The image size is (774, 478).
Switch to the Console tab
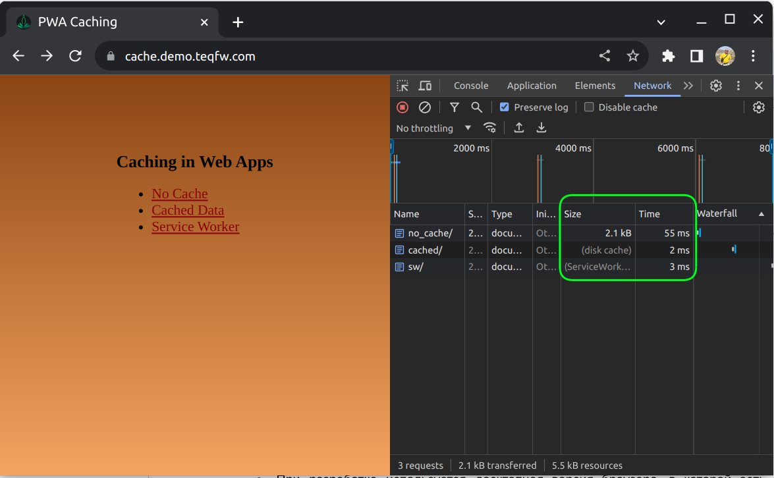pyautogui.click(x=471, y=86)
